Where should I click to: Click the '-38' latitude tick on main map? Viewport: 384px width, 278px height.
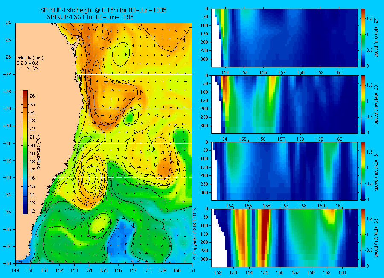coord(7,263)
